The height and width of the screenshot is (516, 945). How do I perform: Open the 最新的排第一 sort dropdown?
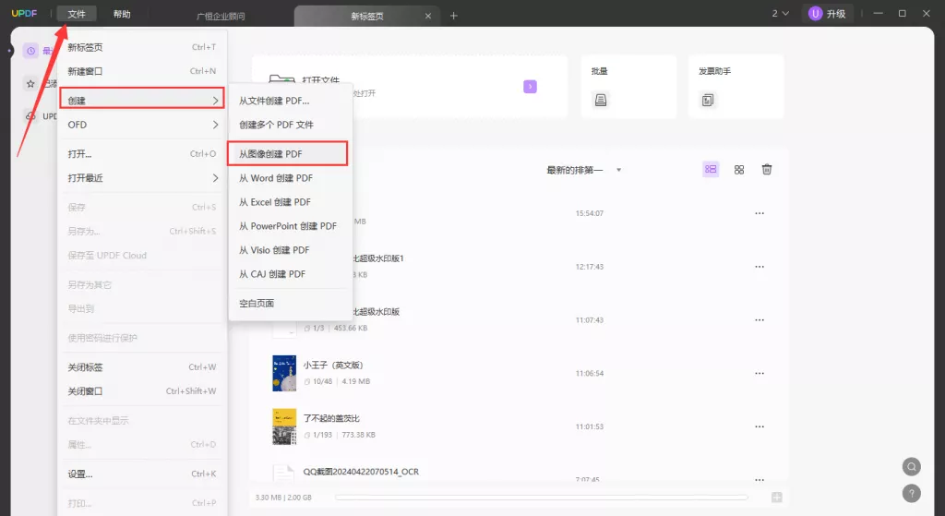pyautogui.click(x=583, y=170)
